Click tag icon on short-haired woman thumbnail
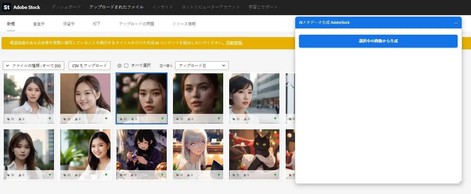This screenshot has height=194, width=471. tap(234, 119)
